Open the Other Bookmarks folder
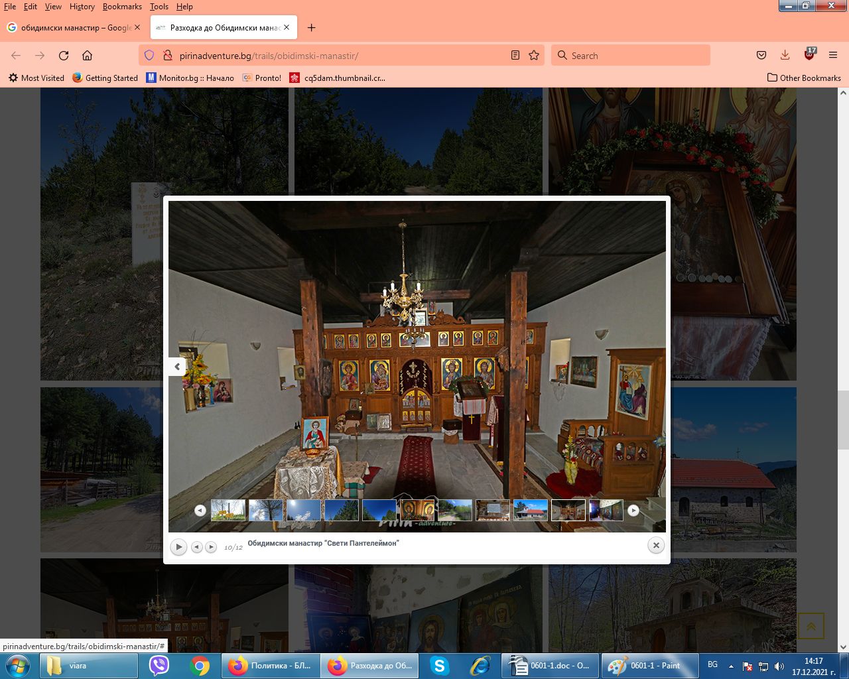 point(804,78)
